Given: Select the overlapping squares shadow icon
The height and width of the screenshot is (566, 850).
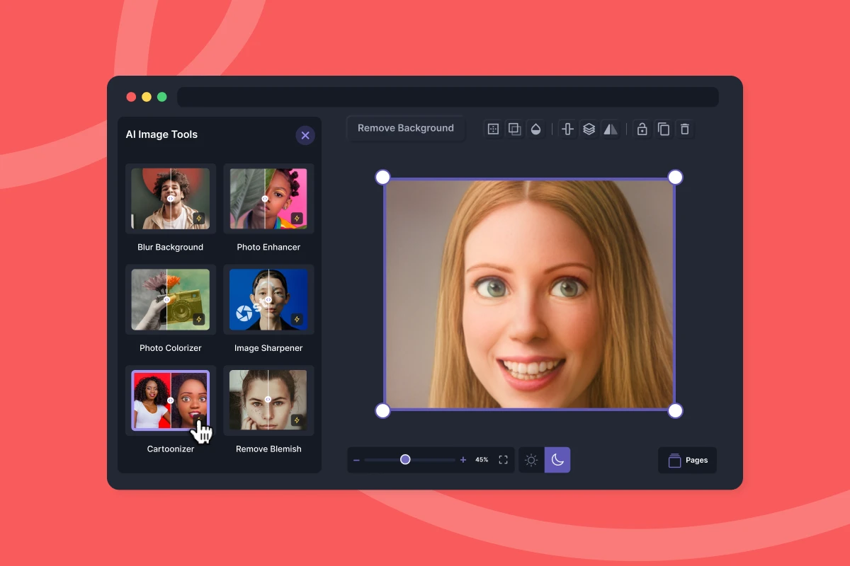Looking at the screenshot, I should 515,129.
